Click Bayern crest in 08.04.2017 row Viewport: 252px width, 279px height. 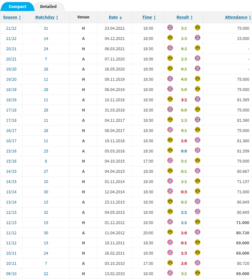[x=170, y=130]
